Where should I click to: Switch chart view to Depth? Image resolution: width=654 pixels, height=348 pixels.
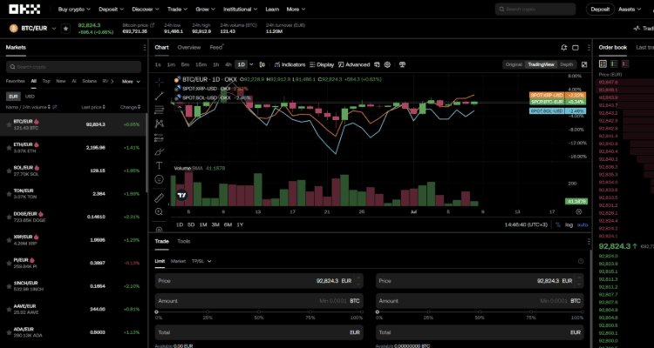[567, 64]
